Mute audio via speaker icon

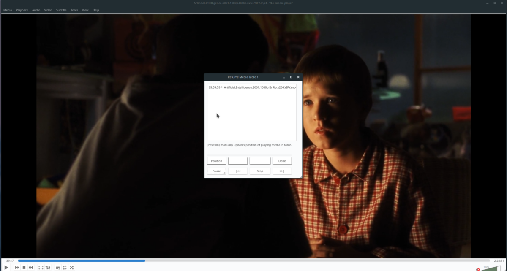click(x=478, y=269)
